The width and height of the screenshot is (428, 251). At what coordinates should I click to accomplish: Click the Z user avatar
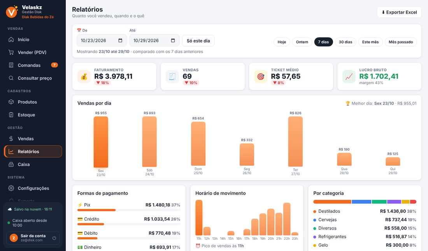(14, 238)
